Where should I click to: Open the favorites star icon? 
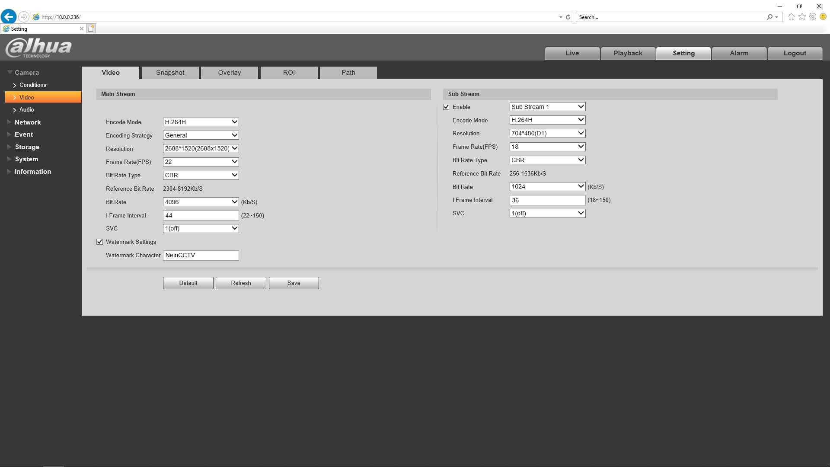(x=802, y=17)
